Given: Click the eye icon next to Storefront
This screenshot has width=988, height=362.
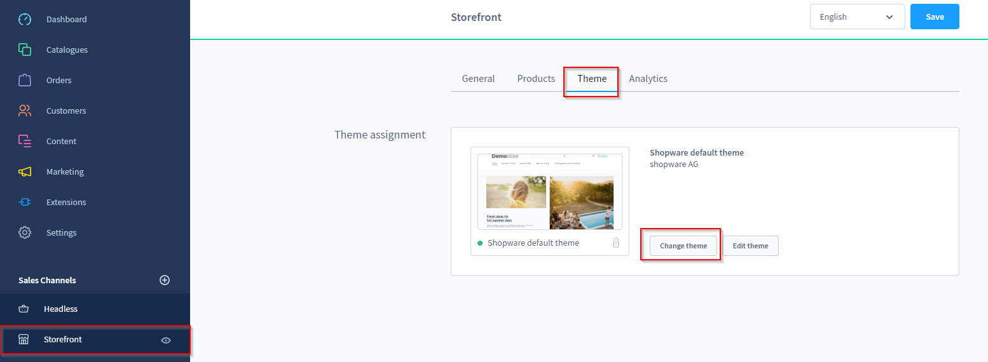Looking at the screenshot, I should pos(166,340).
